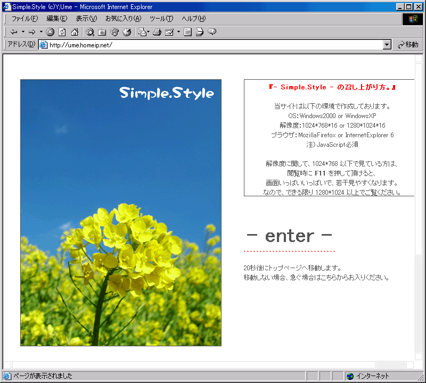Refresh the page
Viewport: 426px width, 383px height.
click(x=62, y=32)
